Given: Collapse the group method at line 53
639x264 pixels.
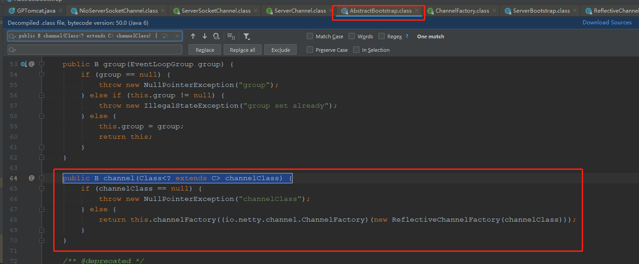Looking at the screenshot, I should pyautogui.click(x=41, y=64).
